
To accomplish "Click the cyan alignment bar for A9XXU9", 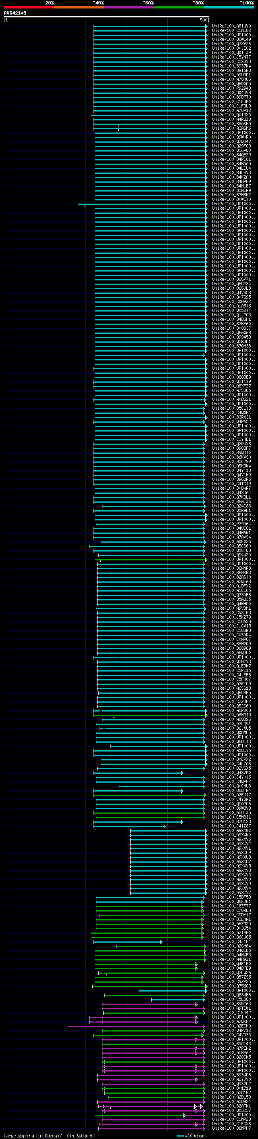I will point(169,853).
